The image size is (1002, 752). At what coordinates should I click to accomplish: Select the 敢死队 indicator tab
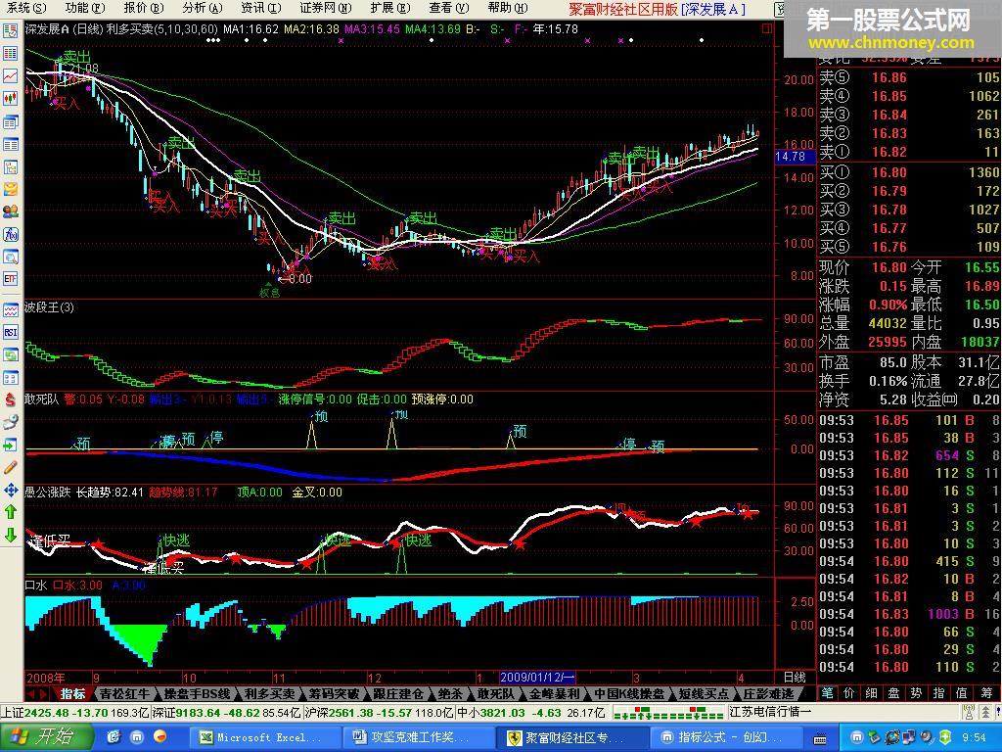496,694
